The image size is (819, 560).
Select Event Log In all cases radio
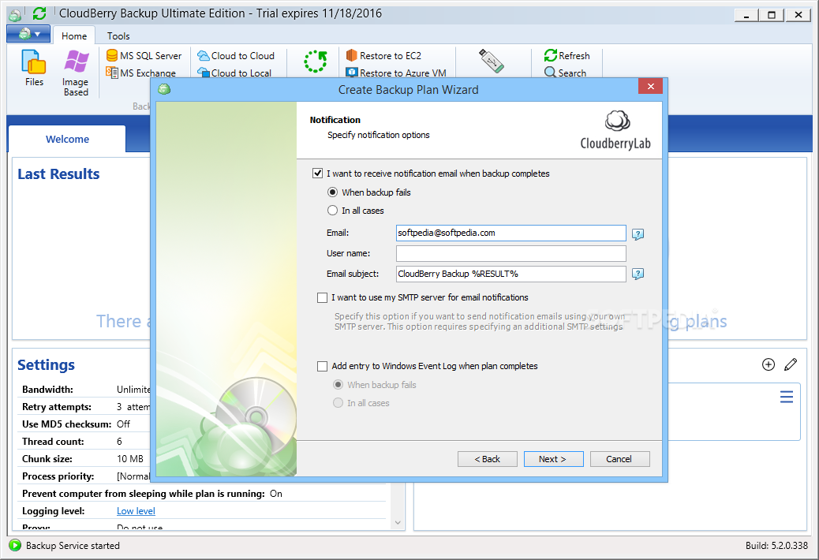[338, 403]
